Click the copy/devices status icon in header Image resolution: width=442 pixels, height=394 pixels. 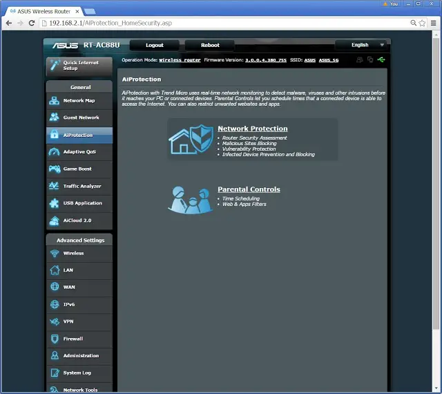click(370, 59)
